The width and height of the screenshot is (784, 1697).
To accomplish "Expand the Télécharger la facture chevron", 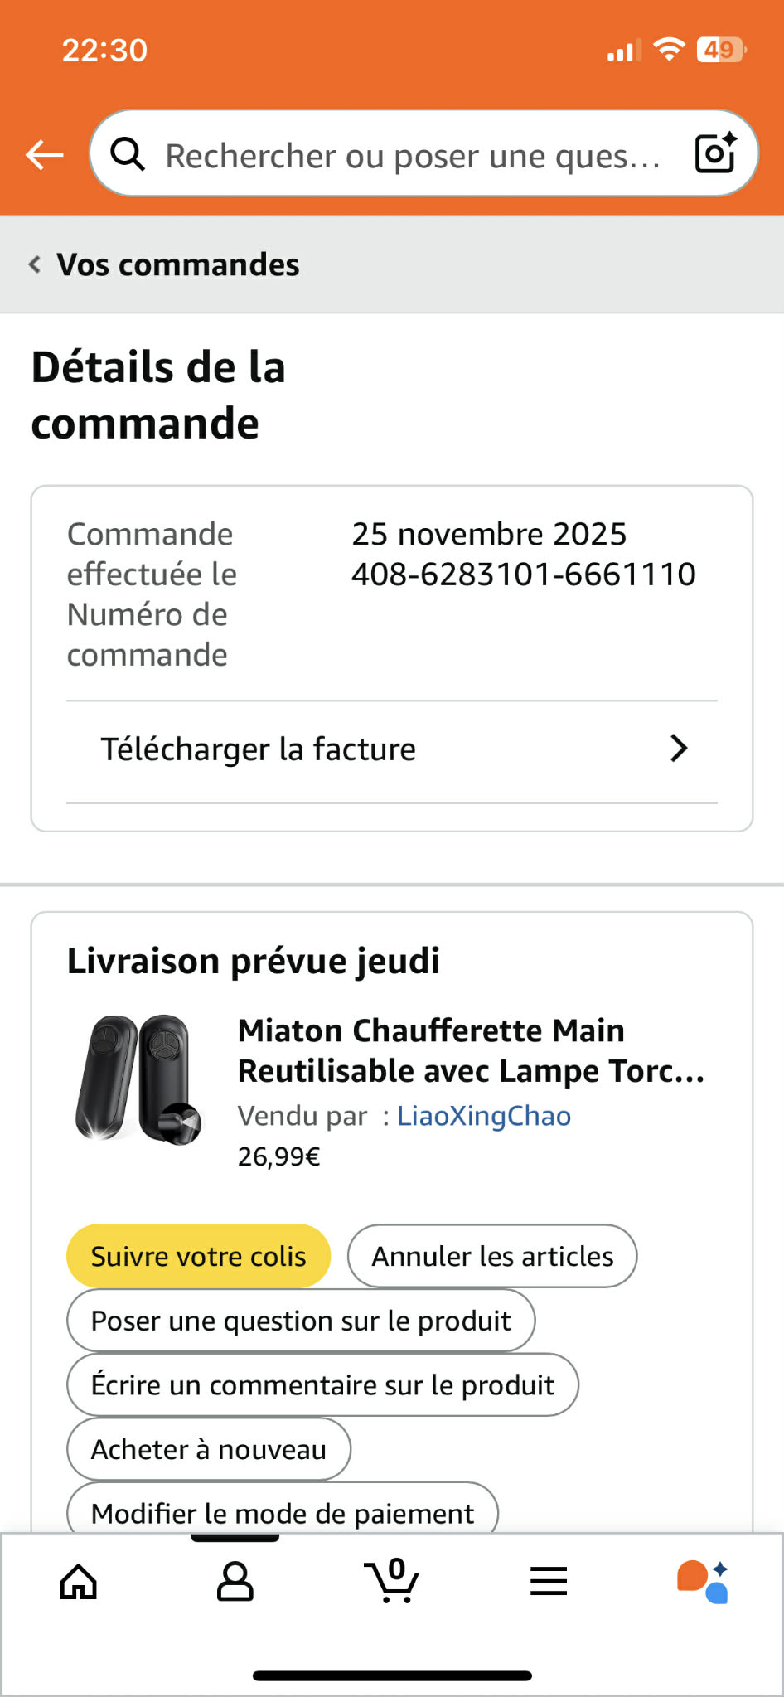I will (679, 749).
